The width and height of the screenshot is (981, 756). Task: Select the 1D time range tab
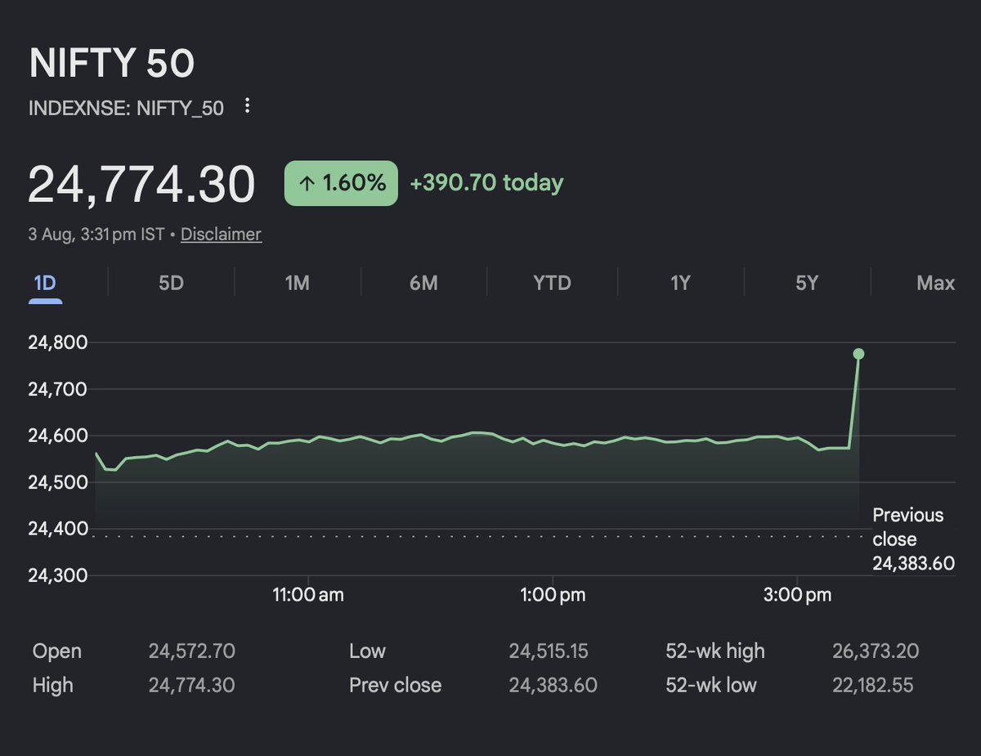pyautogui.click(x=45, y=284)
